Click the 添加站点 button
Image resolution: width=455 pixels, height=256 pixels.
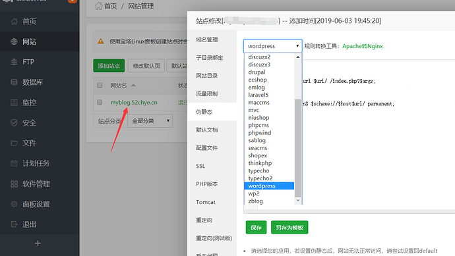(x=109, y=66)
